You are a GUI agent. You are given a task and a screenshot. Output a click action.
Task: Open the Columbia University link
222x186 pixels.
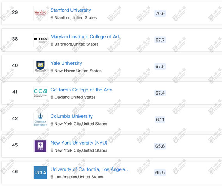point(72,116)
